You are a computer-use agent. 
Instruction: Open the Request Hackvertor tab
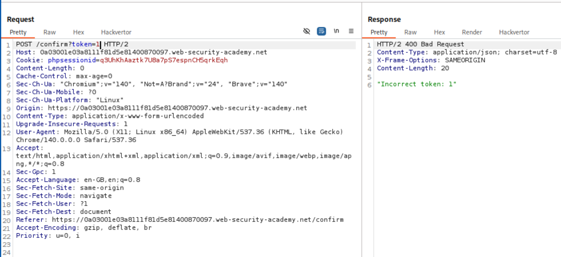click(x=116, y=32)
